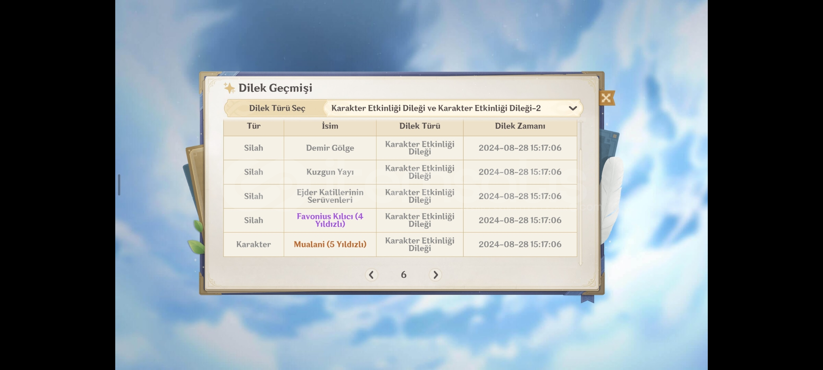The image size is (823, 370).
Task: Click wish time in Demir Gölge row
Action: pos(520,148)
